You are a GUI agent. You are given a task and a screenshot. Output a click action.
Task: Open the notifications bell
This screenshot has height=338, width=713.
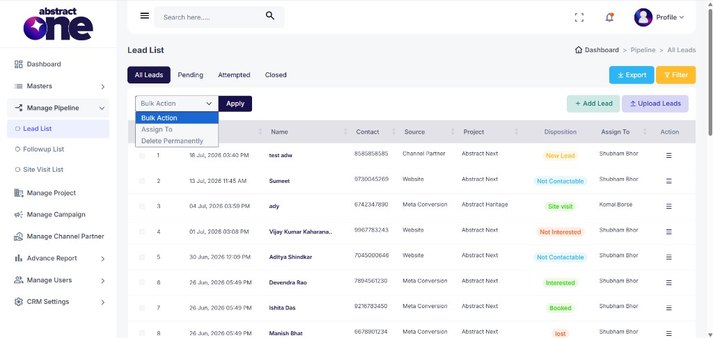(609, 17)
